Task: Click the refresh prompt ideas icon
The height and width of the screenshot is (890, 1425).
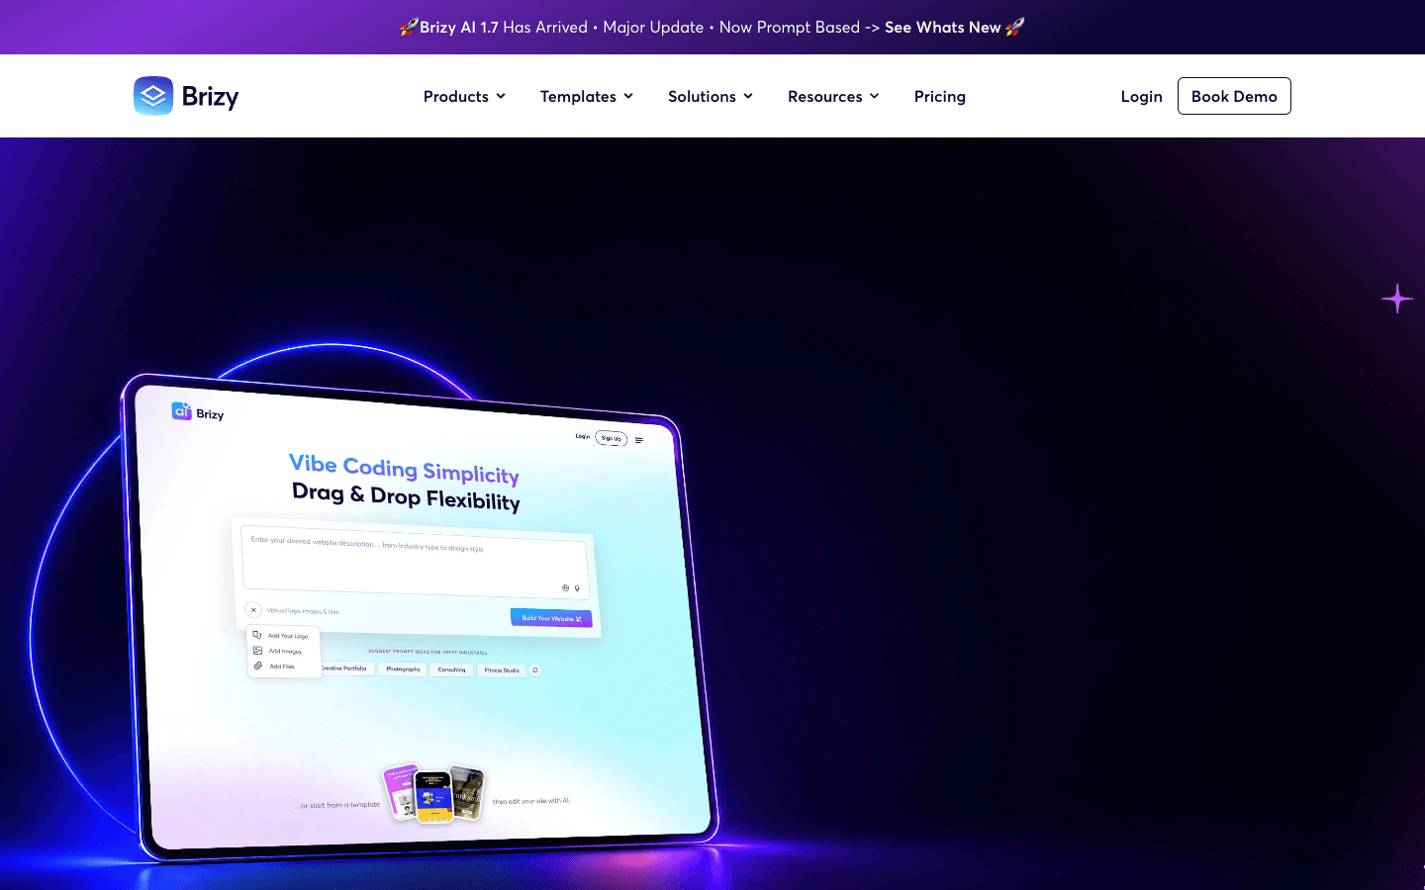Action: coord(535,670)
